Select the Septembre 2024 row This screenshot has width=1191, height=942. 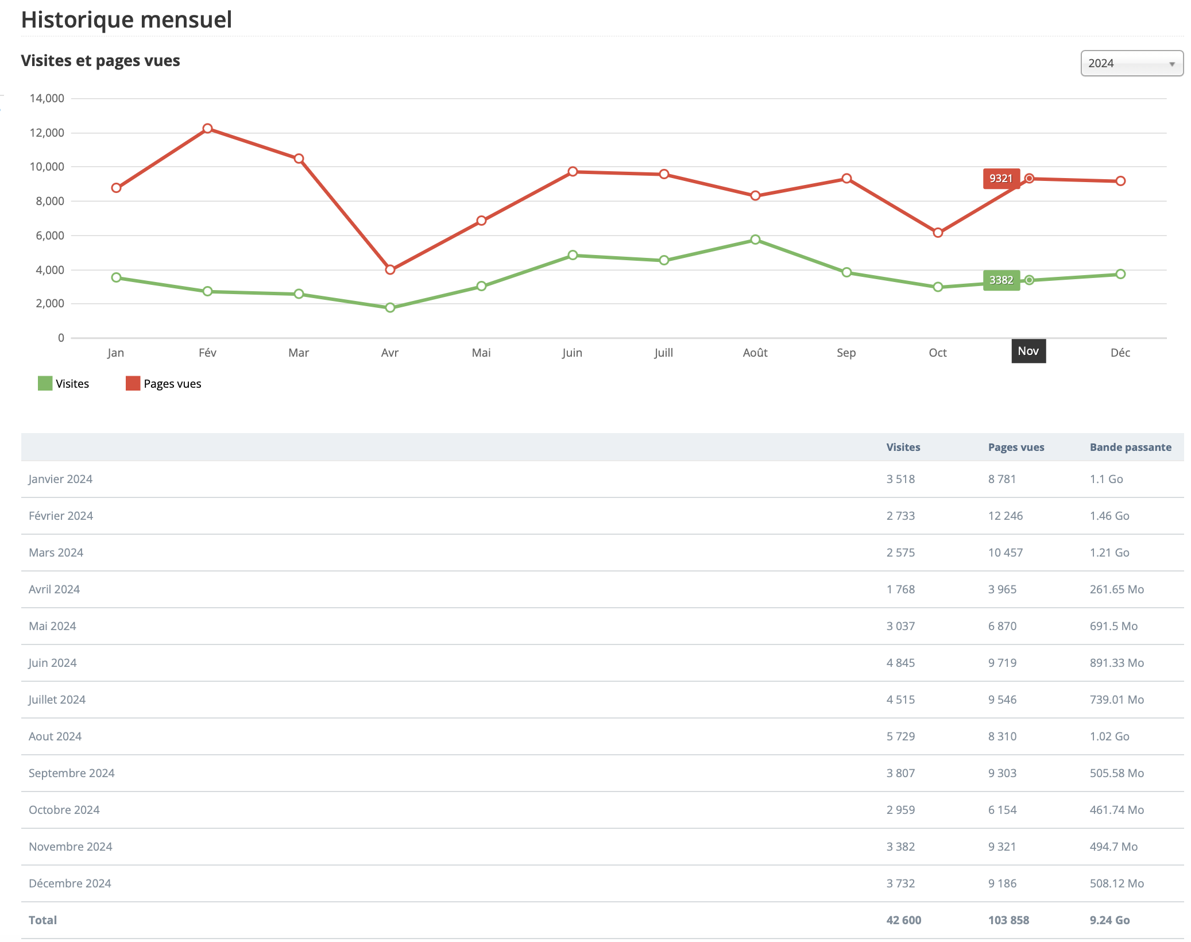coord(602,773)
